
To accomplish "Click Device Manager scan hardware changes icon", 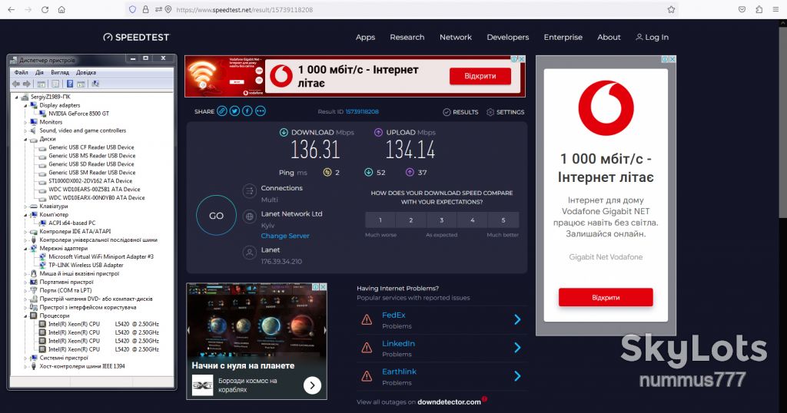I will point(95,84).
